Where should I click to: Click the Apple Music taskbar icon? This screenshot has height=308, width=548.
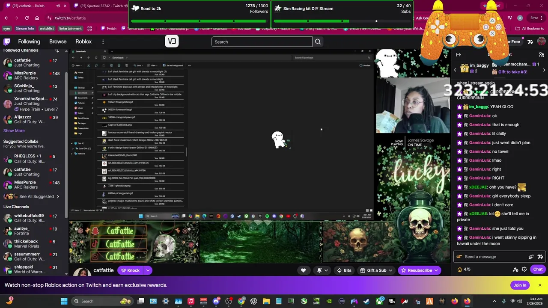pos(191,301)
